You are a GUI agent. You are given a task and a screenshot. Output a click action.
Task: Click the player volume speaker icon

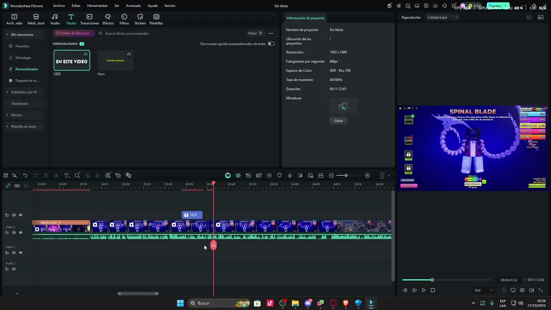pyautogui.click(x=531, y=290)
